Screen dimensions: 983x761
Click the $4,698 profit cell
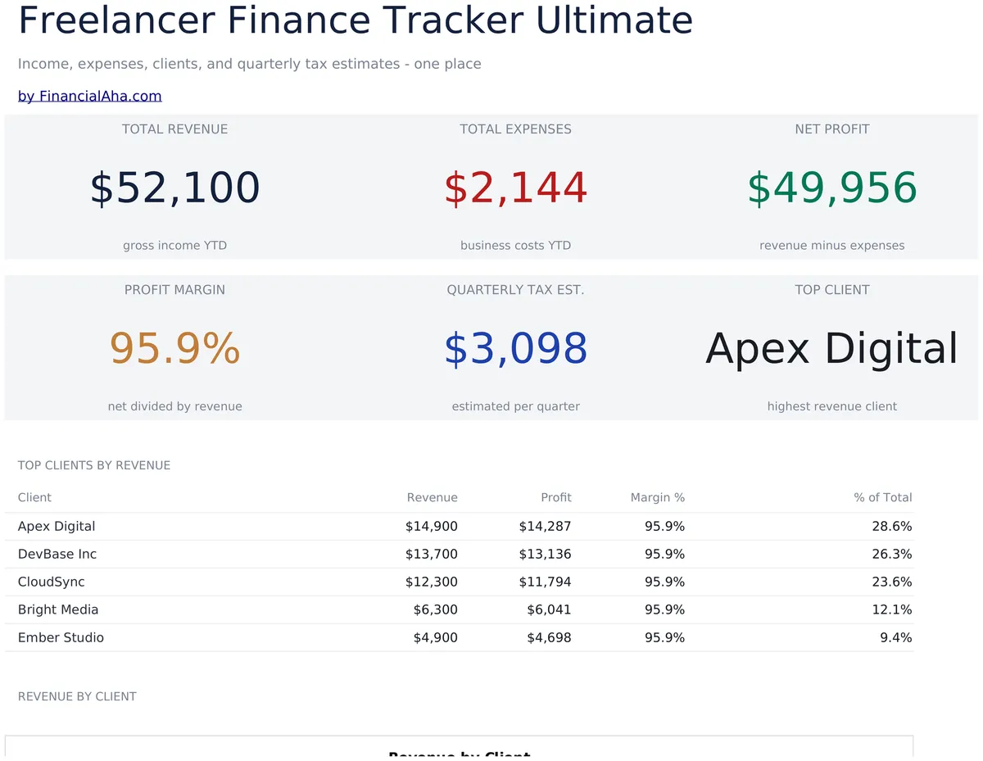coord(550,637)
